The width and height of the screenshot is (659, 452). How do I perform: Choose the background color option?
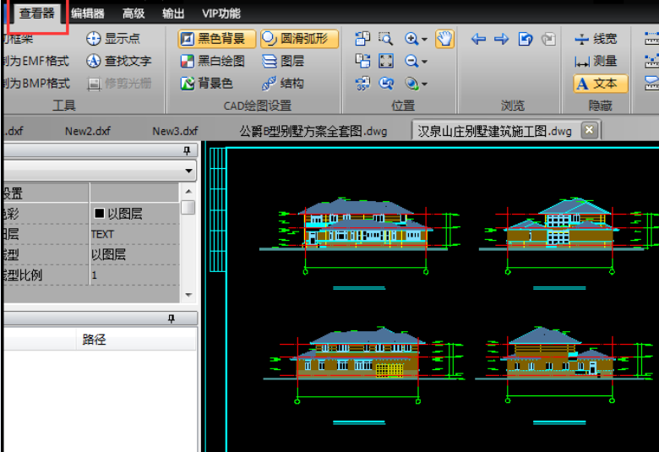pyautogui.click(x=207, y=84)
